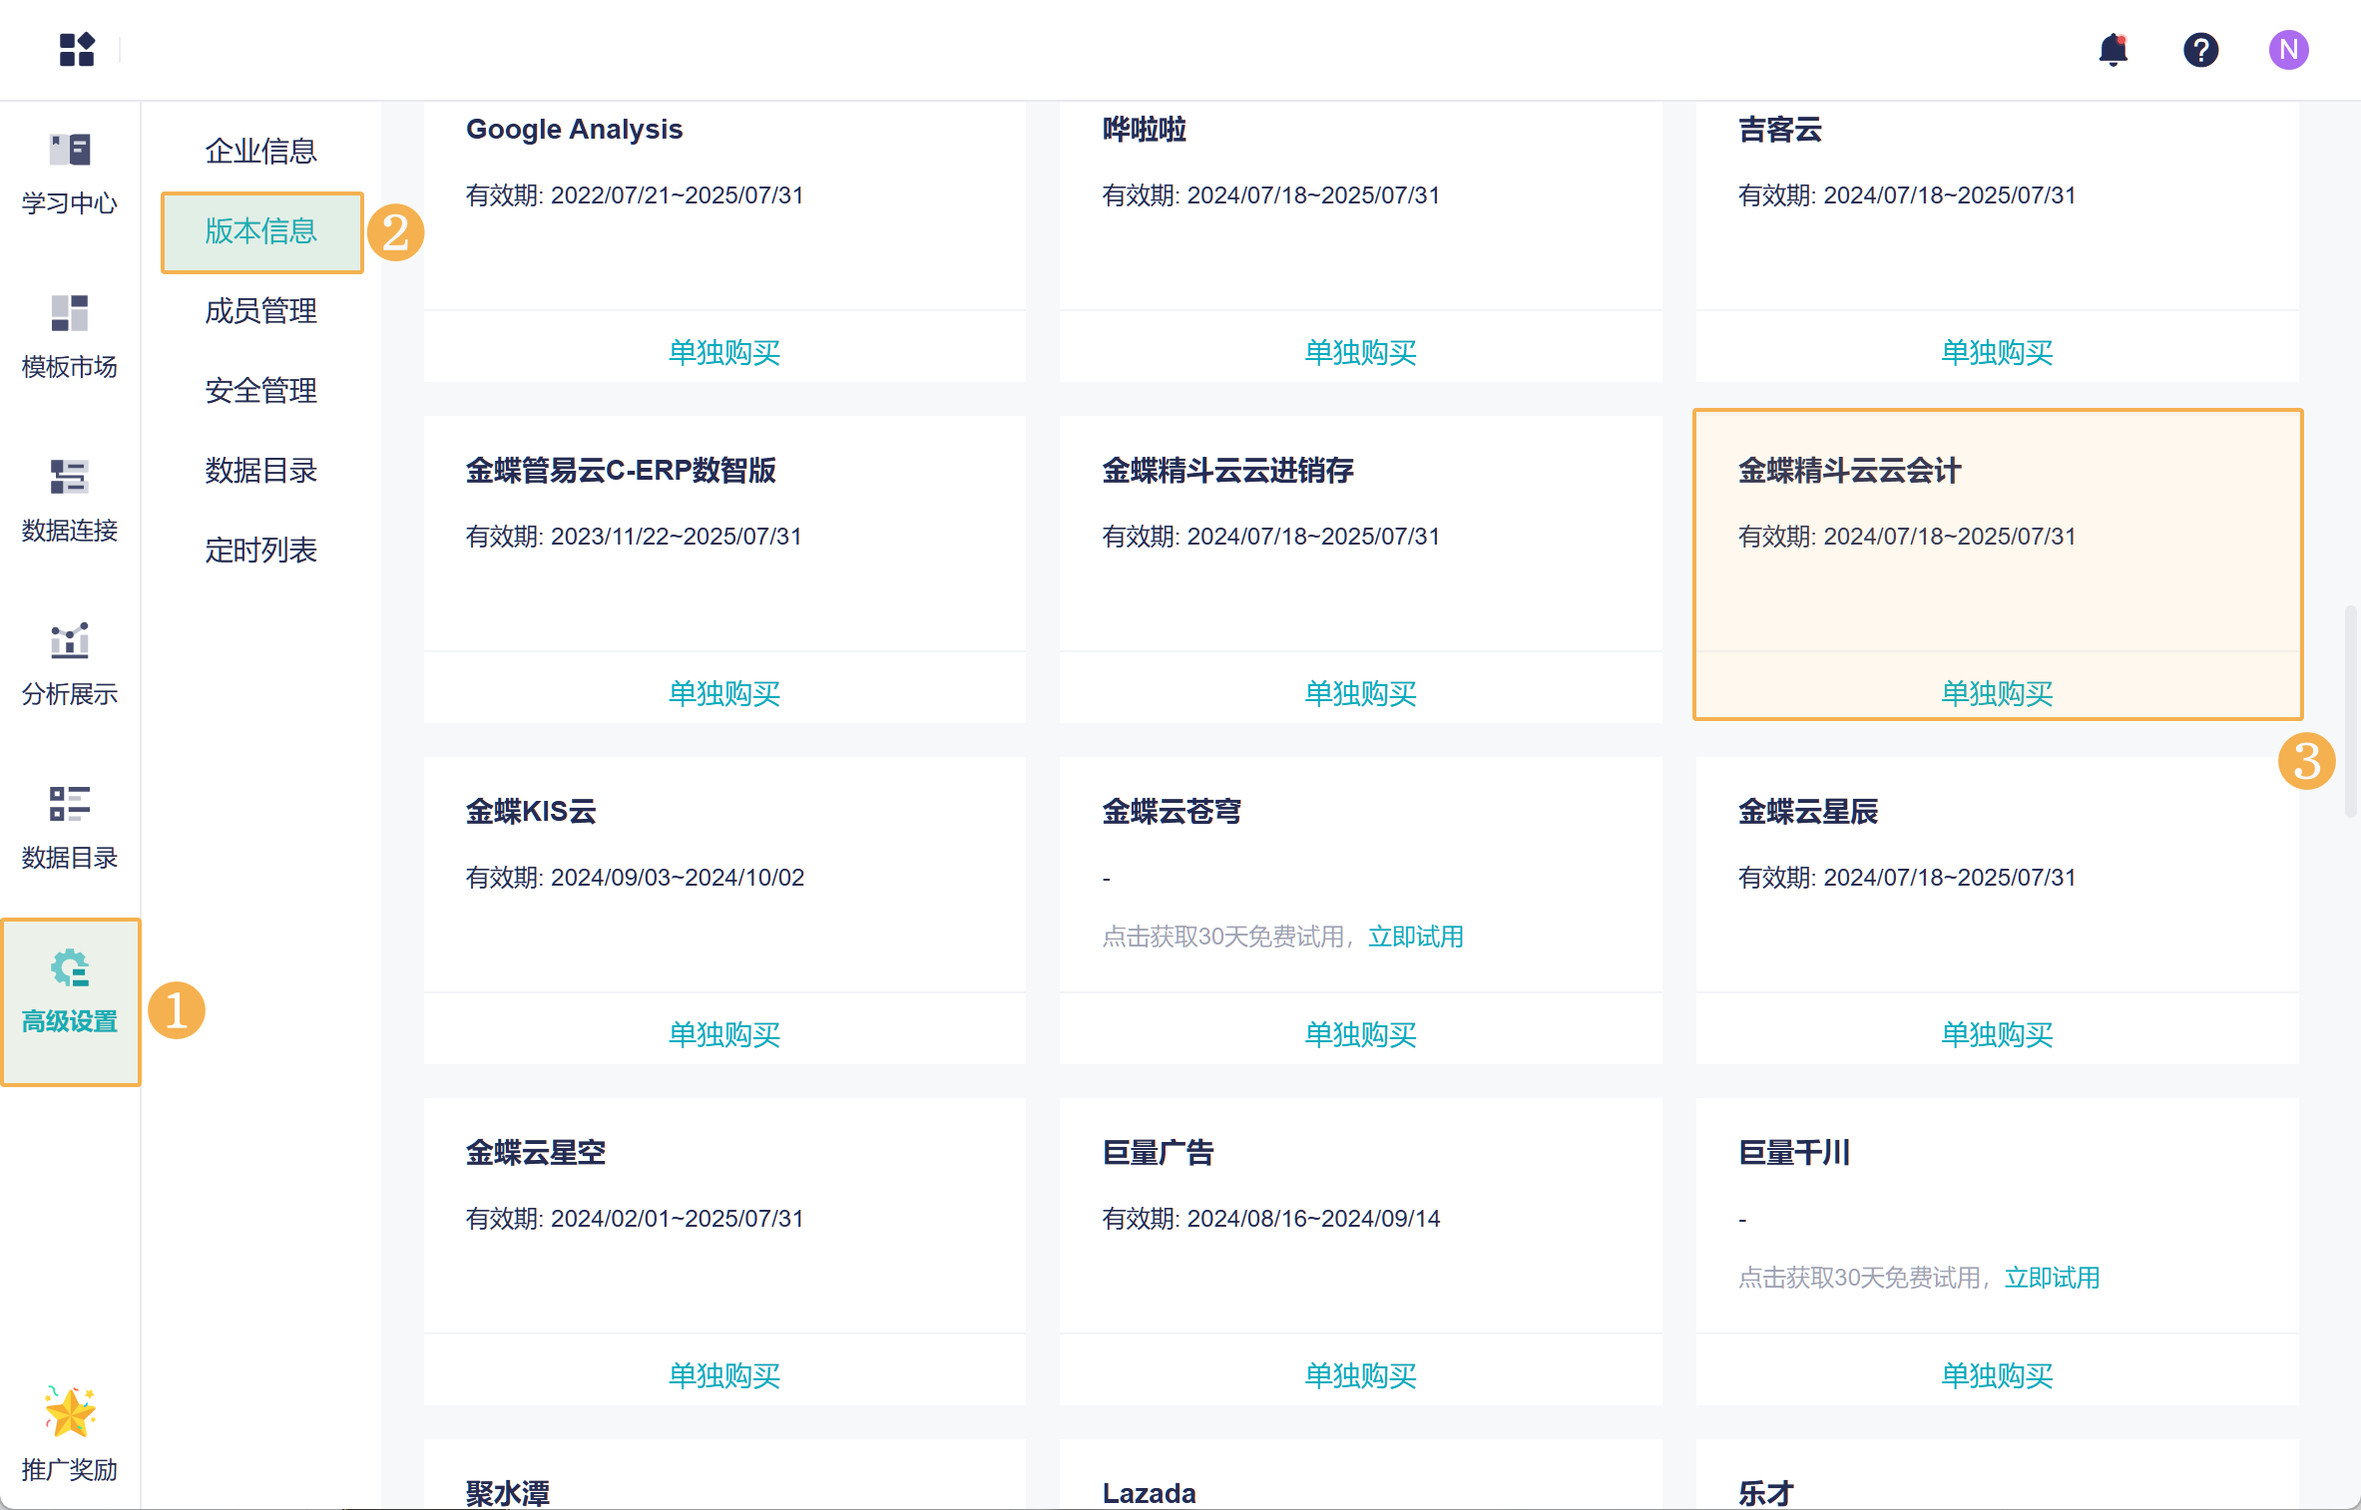
Task: Click 单独购买 for 金蝶精斗云云会计
Action: tap(1996, 693)
